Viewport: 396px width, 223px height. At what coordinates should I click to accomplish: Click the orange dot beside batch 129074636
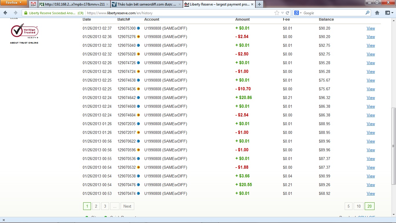tap(138, 89)
